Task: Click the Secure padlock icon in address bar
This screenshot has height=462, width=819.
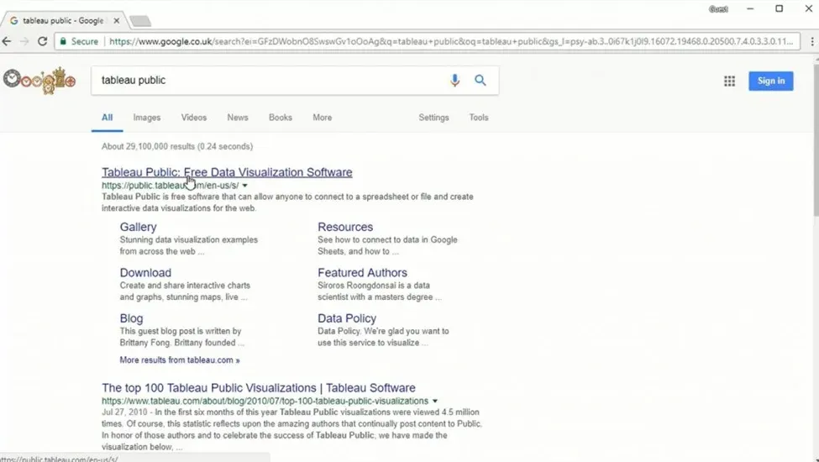Action: [x=62, y=41]
